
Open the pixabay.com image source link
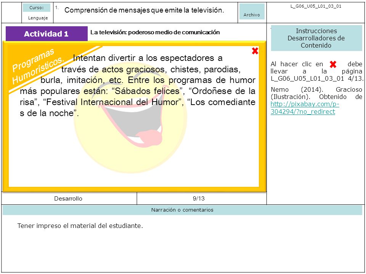pyautogui.click(x=305, y=108)
